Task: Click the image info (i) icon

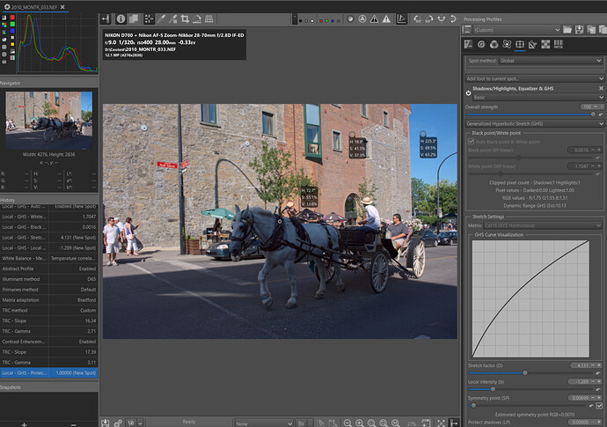Action: point(121,18)
